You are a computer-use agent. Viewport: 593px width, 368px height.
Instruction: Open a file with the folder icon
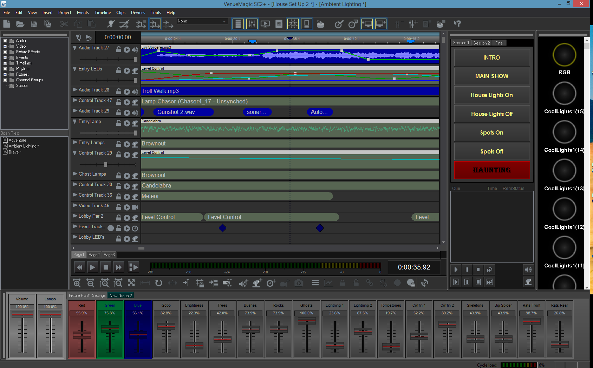(x=20, y=24)
